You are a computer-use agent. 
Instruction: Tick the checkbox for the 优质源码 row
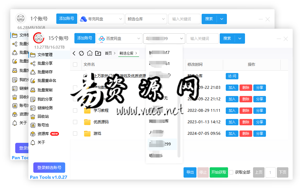75,122
